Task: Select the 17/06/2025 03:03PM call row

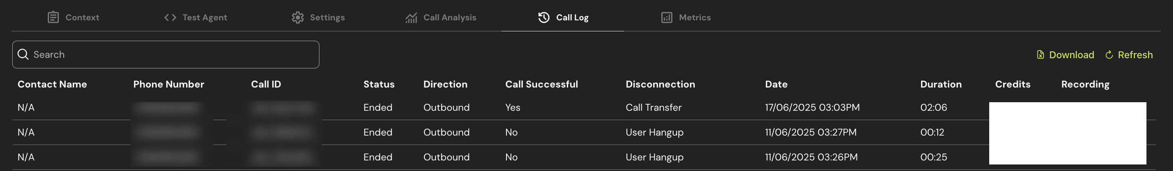Action: [x=812, y=107]
